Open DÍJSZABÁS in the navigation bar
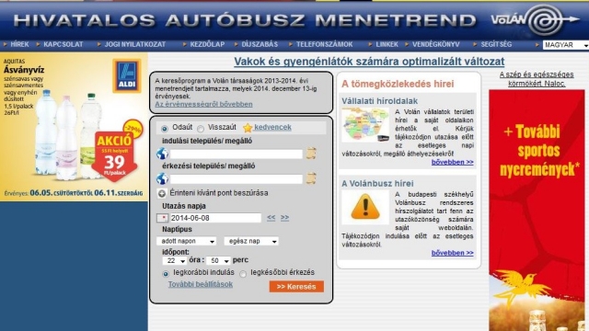 pos(260,44)
